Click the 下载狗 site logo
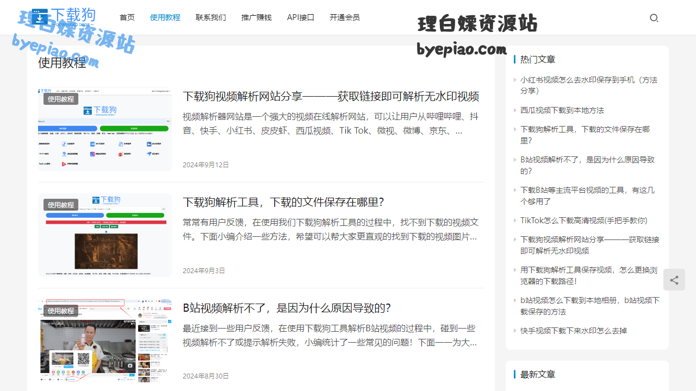Viewport: 696px width, 391px height. coord(64,17)
